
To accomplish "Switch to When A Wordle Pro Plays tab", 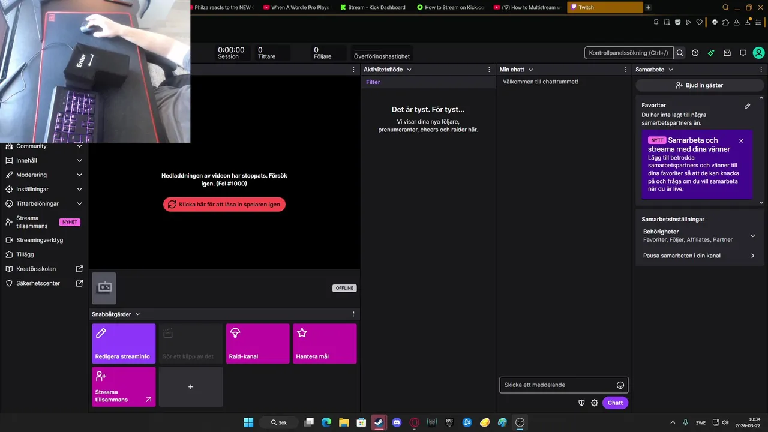I will point(296,7).
